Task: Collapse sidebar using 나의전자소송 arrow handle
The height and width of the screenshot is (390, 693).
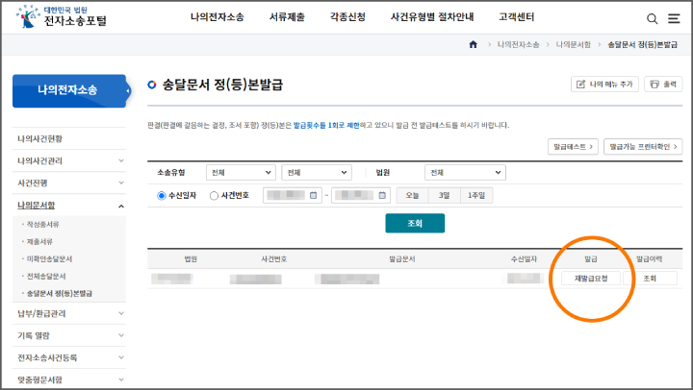Action: tap(128, 91)
